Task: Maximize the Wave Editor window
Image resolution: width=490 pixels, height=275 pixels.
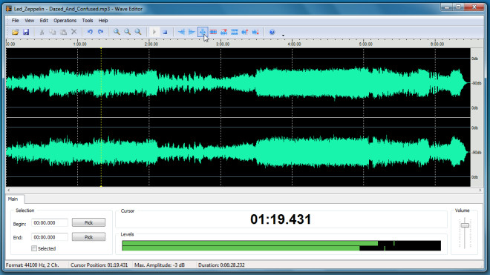Action: (x=458, y=7)
